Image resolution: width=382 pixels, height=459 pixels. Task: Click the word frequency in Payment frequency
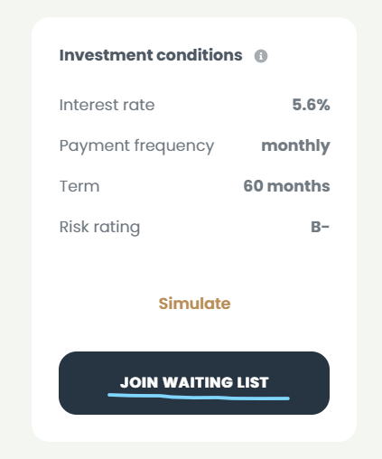(x=174, y=146)
